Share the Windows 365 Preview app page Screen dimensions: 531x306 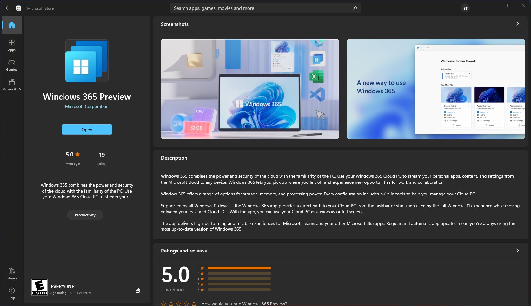(x=137, y=290)
